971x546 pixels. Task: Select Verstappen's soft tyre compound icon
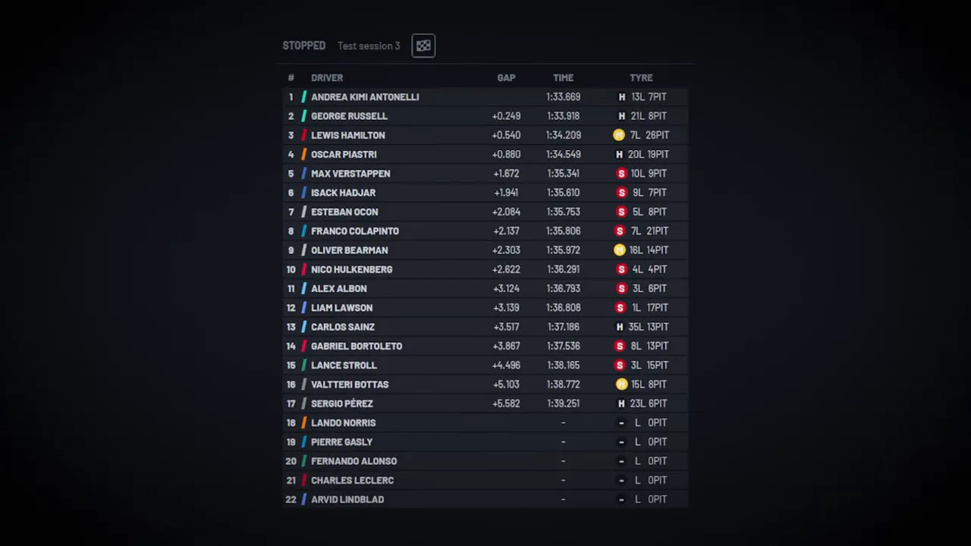[x=621, y=173]
